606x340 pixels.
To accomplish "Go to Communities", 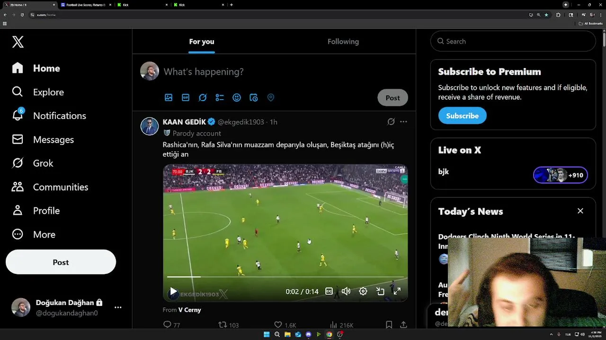I will (x=50, y=187).
